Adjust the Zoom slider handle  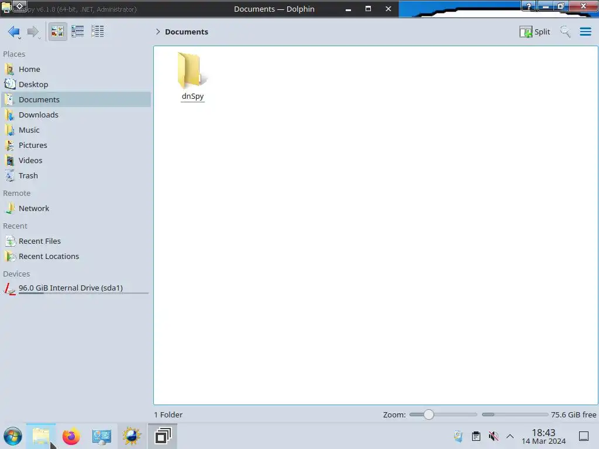429,415
